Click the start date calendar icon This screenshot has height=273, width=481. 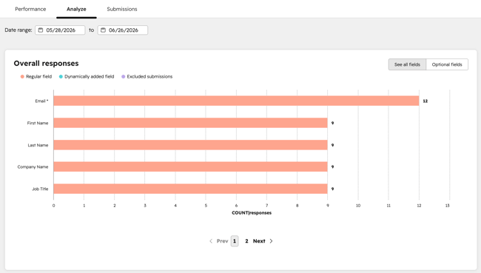coord(41,30)
